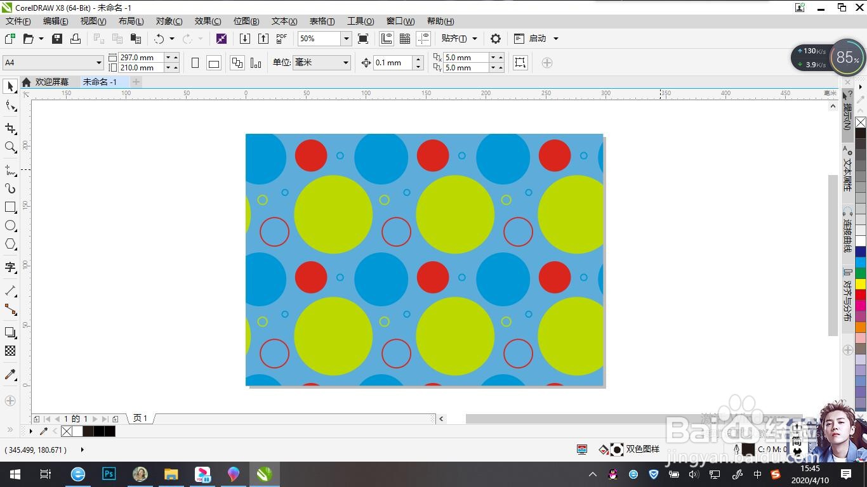
Task: Add new document tab plus
Action: click(x=136, y=82)
